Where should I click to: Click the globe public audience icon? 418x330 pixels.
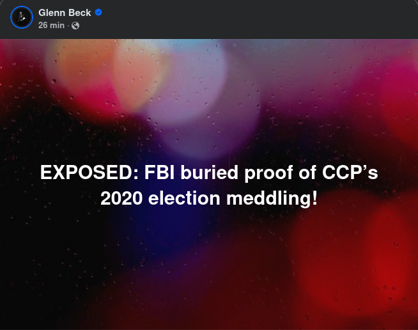pos(75,26)
